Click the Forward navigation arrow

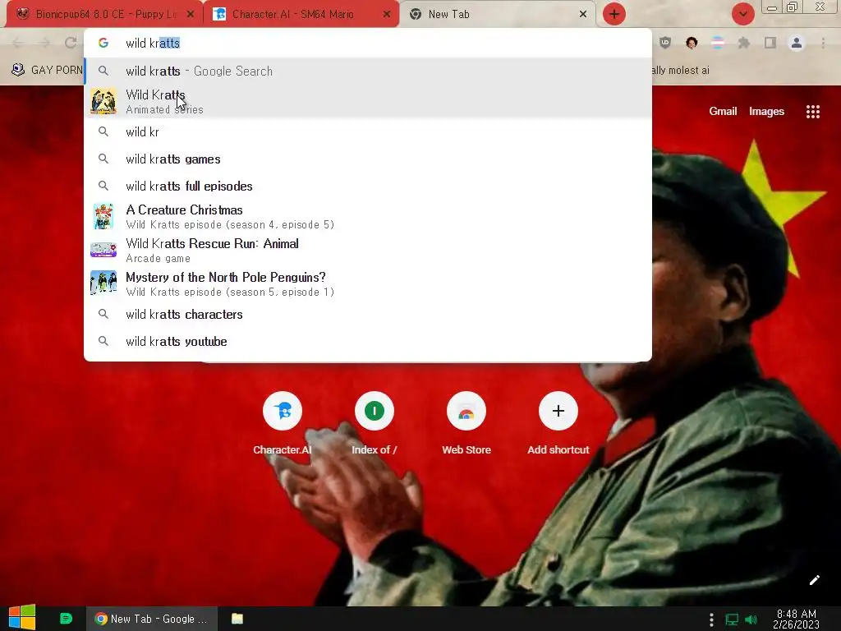pyautogui.click(x=44, y=43)
